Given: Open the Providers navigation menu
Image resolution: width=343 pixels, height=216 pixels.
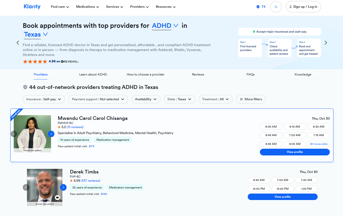Looking at the screenshot, I should 140,7.
